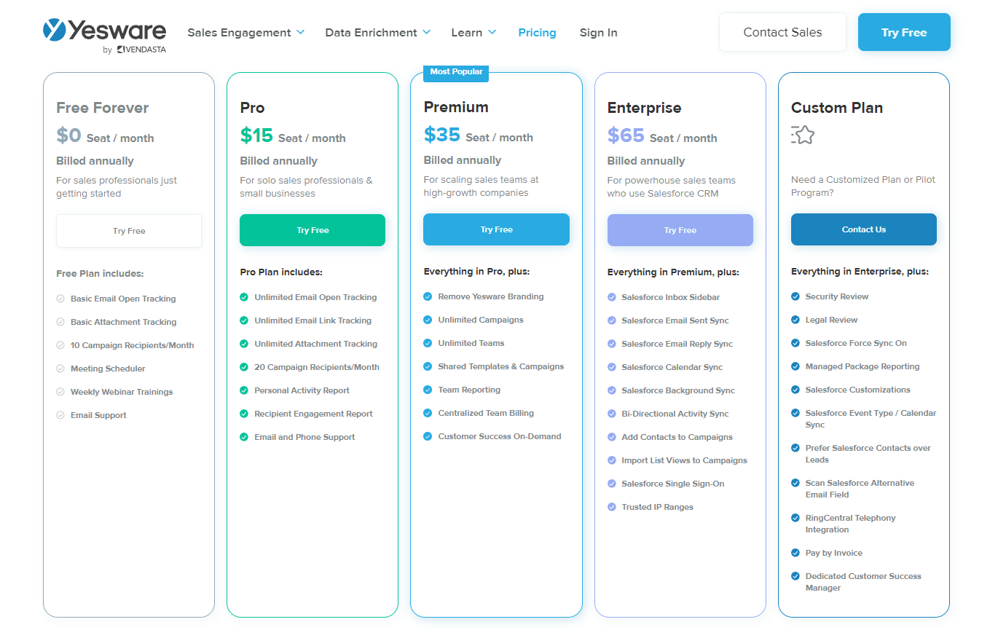
Task: Click 'Everything in Pro, plus:' heading
Action: [x=476, y=272]
